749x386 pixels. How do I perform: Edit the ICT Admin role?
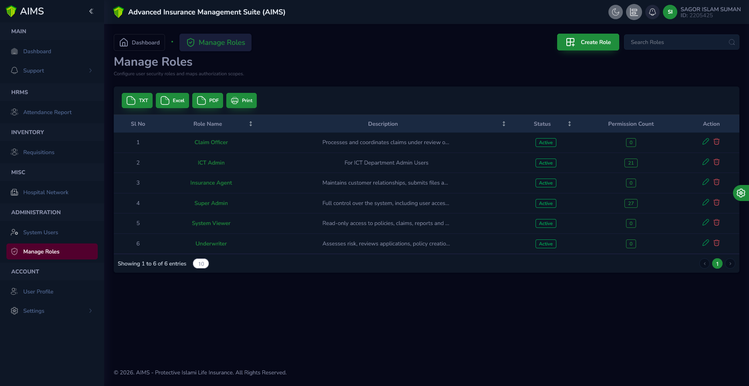pos(706,162)
